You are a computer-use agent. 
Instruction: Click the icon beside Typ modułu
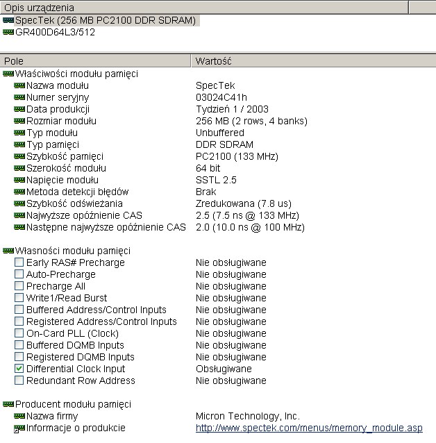tap(19, 133)
